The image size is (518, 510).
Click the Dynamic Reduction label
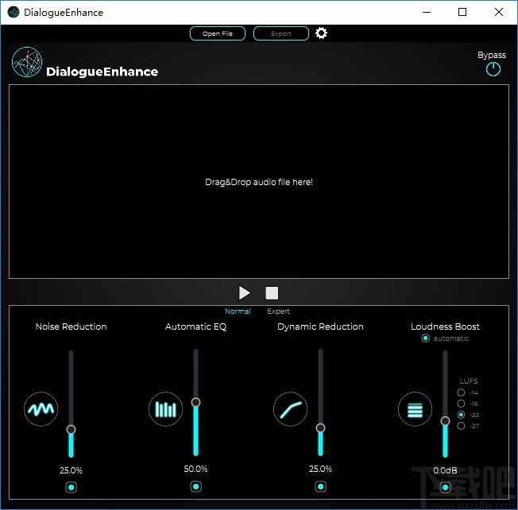(320, 326)
